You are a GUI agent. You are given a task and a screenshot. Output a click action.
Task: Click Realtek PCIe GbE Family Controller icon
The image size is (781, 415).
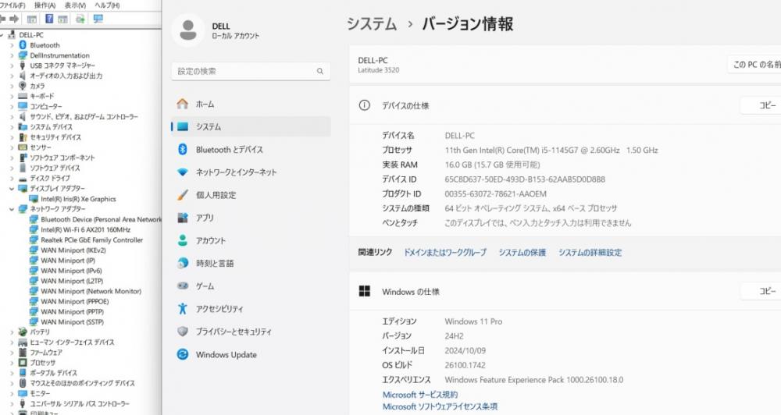tap(34, 239)
